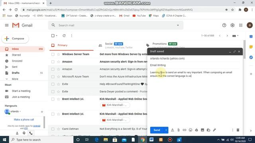Attach files with paperclip icon
Screen dimensions: 255x143
178,130
